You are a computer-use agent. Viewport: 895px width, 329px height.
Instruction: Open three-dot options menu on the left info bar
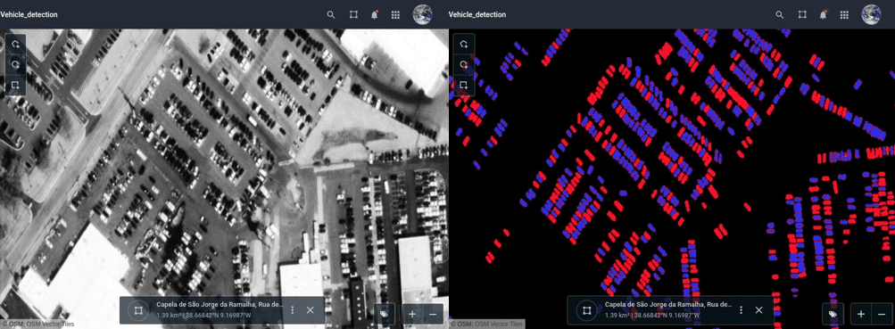pyautogui.click(x=293, y=309)
